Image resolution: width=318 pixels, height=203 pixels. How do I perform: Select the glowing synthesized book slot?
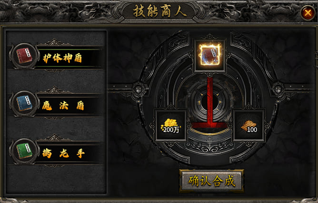click(x=210, y=55)
